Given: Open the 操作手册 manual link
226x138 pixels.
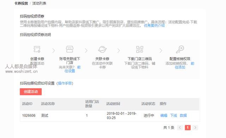Looking at the screenshot, I should click(65, 83).
